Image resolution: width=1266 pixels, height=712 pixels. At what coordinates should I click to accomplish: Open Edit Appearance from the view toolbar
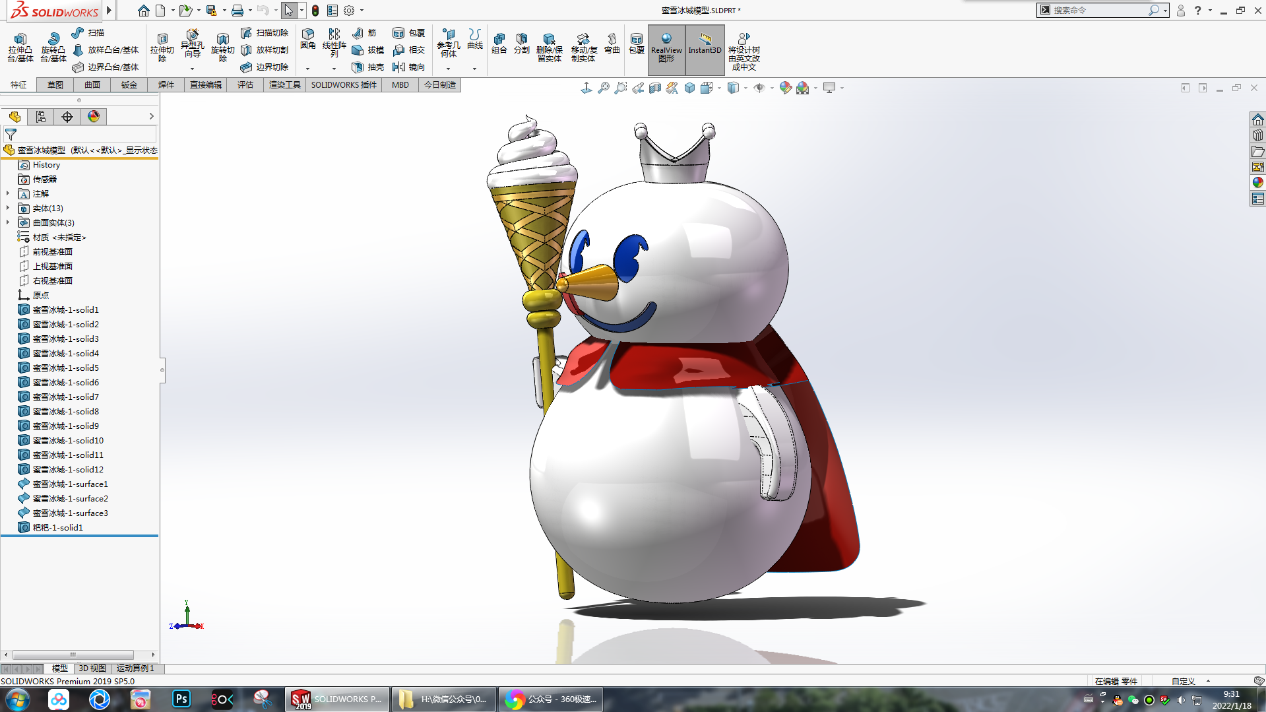coord(785,88)
